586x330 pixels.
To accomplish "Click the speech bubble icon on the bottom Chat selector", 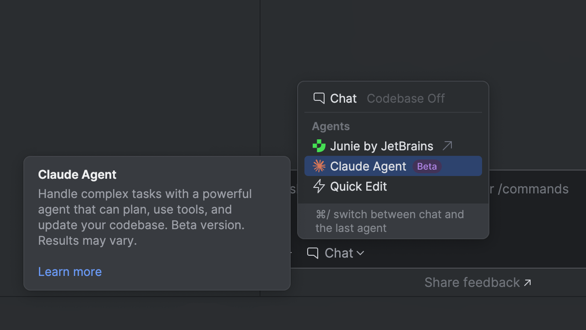I will point(313,253).
